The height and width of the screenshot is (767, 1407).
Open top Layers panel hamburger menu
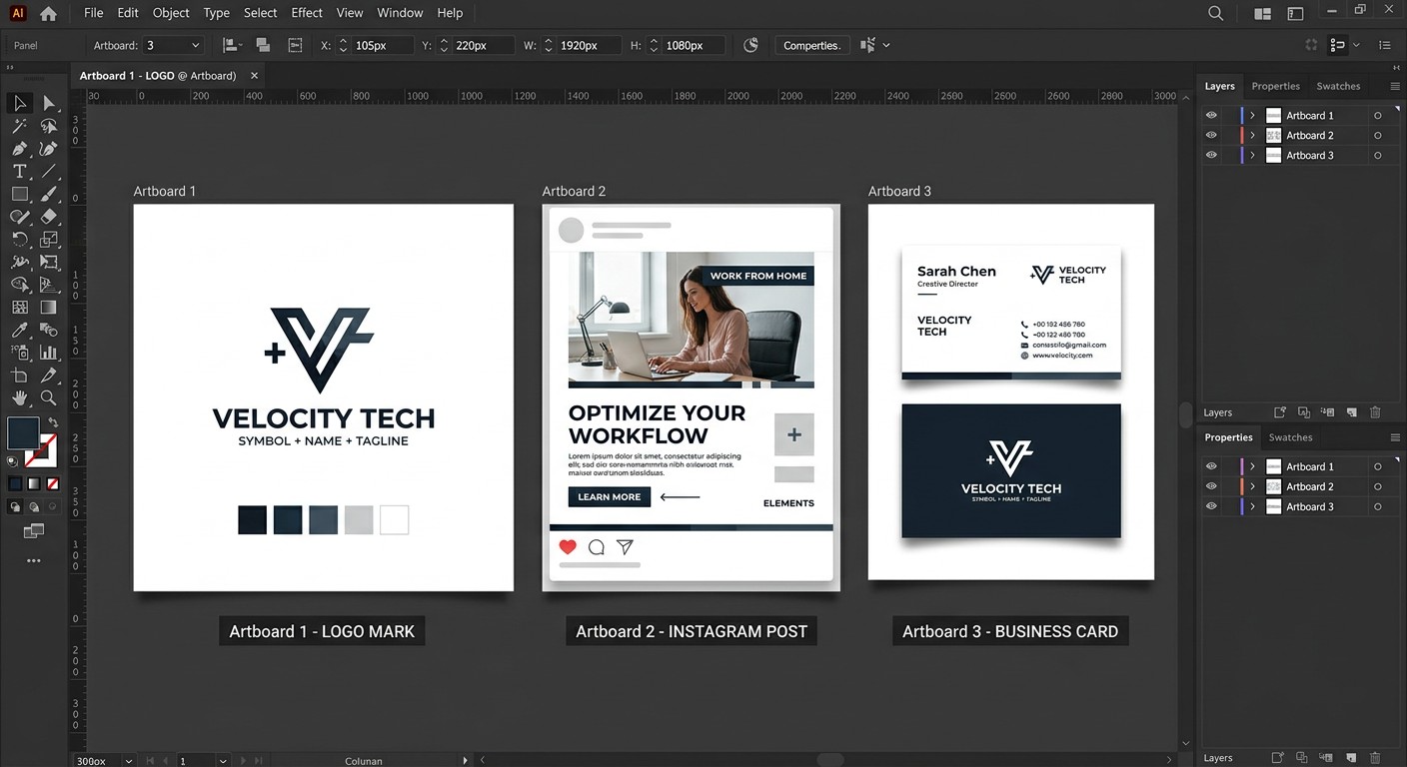pos(1395,86)
